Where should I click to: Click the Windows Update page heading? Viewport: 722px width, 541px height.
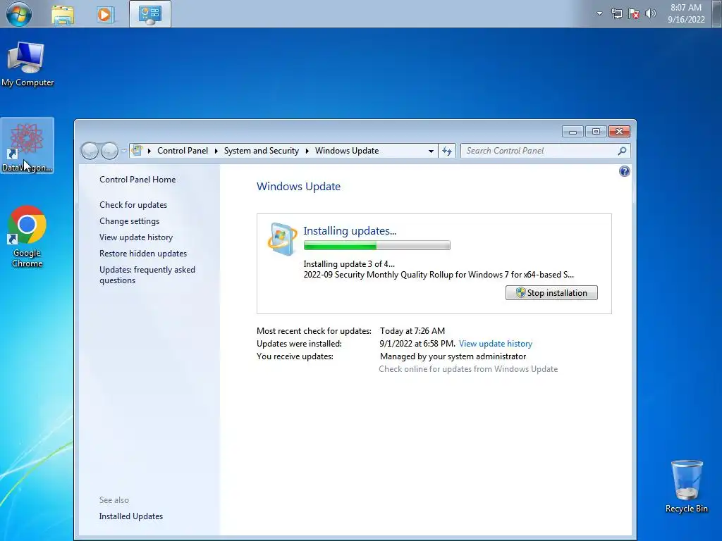pyautogui.click(x=298, y=186)
